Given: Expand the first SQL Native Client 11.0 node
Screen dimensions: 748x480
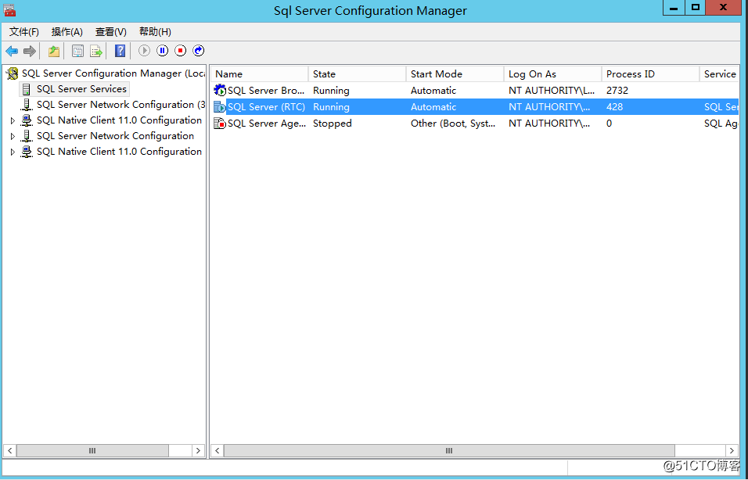Looking at the screenshot, I should [x=13, y=120].
